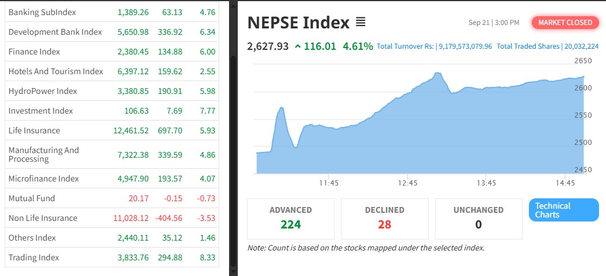Click the green up-arrow change indicator
Viewport: 606px width, 276px height.
(x=298, y=46)
